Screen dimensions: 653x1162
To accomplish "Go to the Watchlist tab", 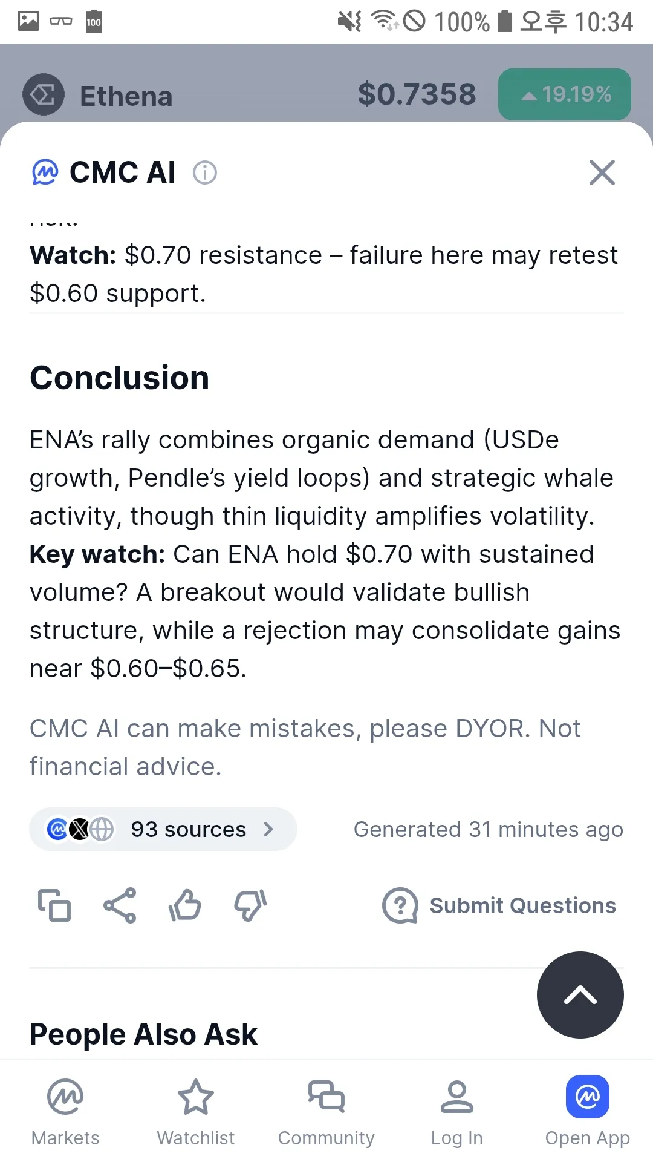I will click(x=196, y=1111).
